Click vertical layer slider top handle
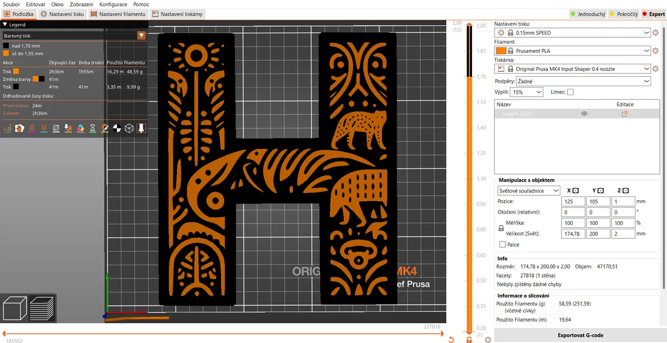667x343 pixels. 469,25
